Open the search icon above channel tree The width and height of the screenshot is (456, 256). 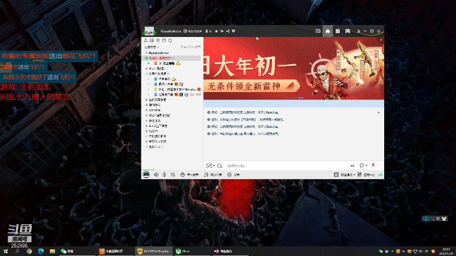[170, 40]
